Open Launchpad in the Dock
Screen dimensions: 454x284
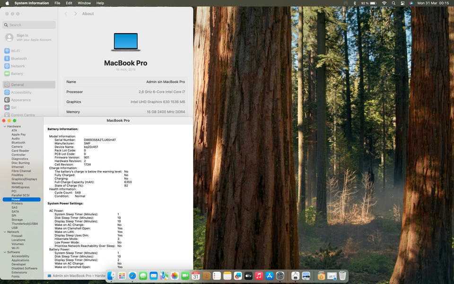point(122,275)
